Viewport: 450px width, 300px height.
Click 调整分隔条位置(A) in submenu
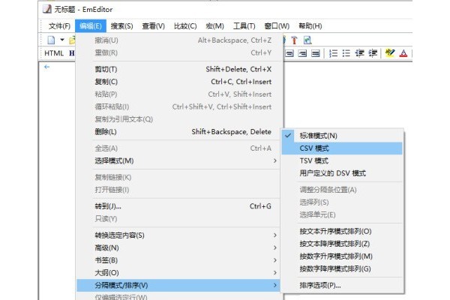point(342,190)
